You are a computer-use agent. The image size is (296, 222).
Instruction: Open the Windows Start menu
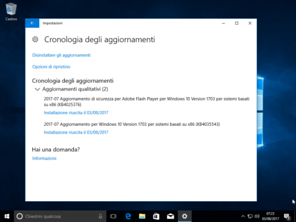pos(7,216)
